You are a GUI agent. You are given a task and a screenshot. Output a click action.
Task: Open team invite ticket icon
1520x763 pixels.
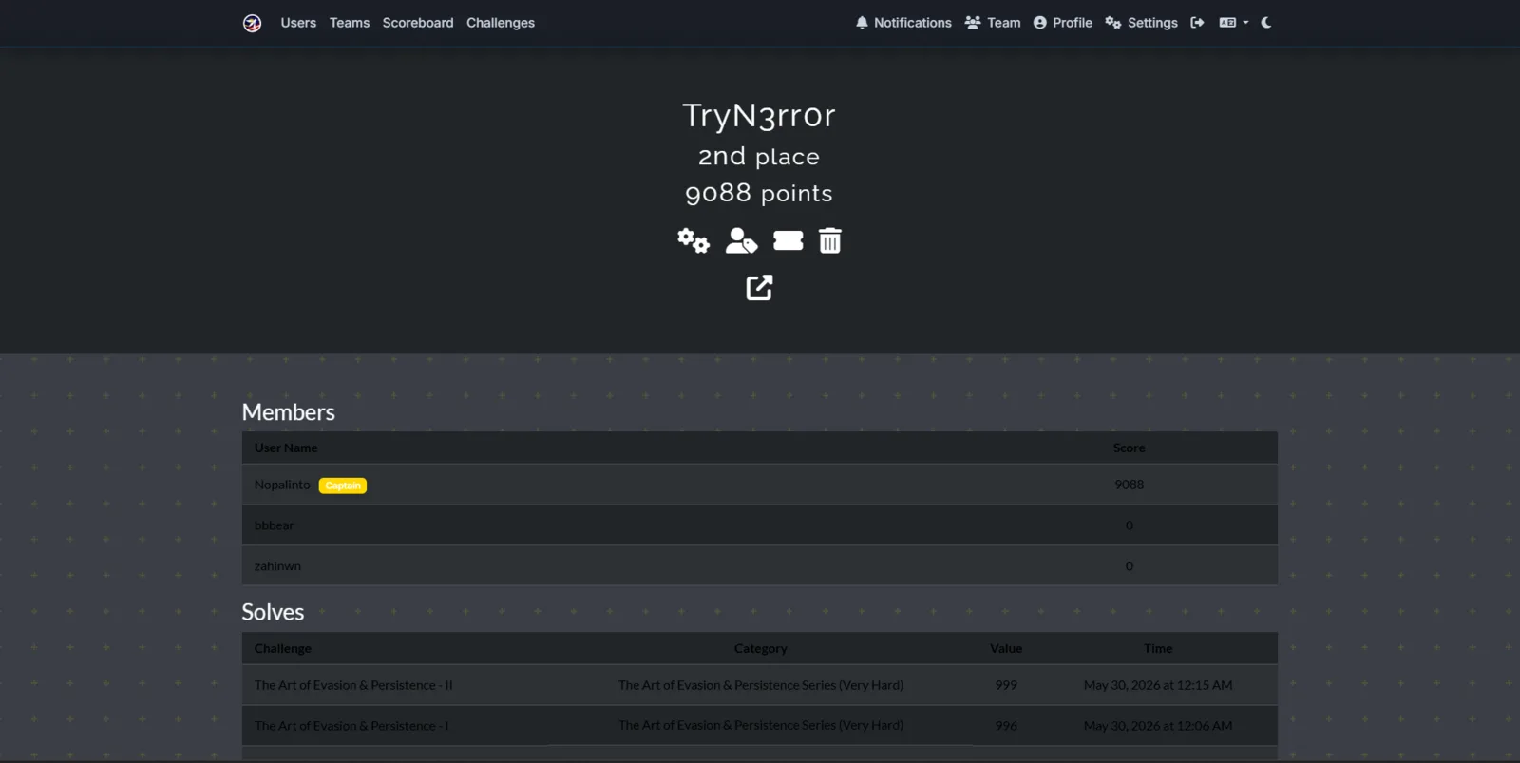coord(788,240)
